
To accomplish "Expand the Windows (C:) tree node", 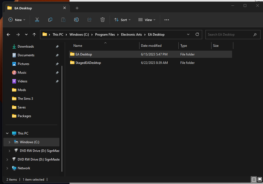I will tap(9, 142).
